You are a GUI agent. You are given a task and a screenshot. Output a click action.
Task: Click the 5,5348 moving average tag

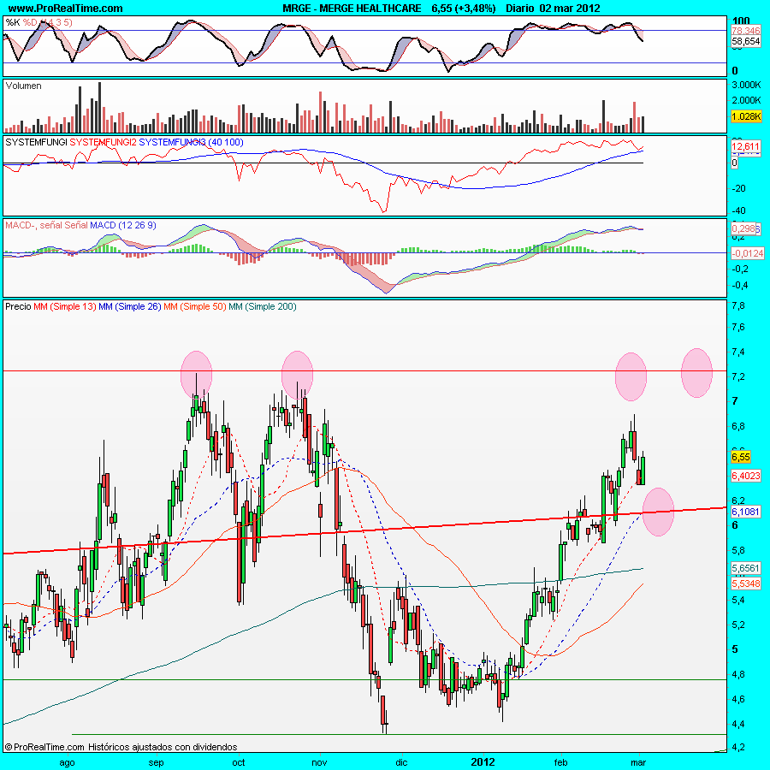point(746,583)
